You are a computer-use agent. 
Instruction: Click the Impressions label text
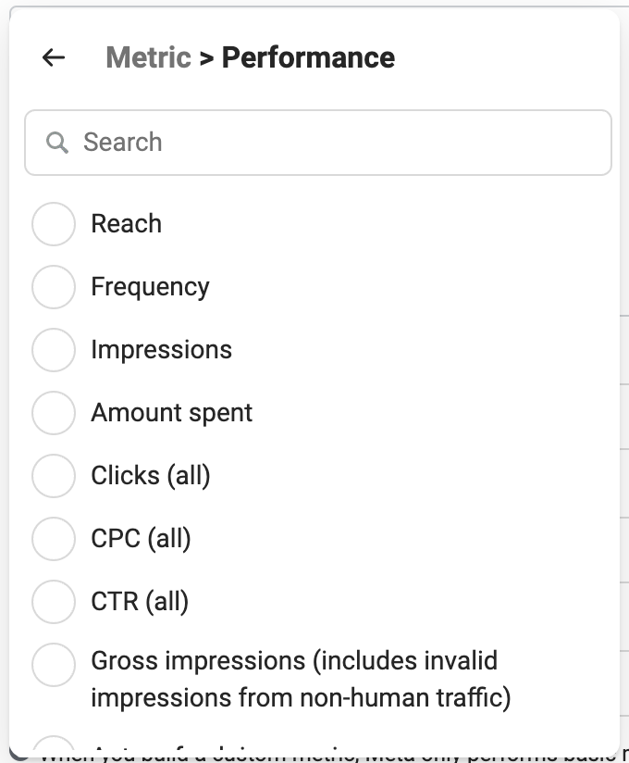(160, 350)
